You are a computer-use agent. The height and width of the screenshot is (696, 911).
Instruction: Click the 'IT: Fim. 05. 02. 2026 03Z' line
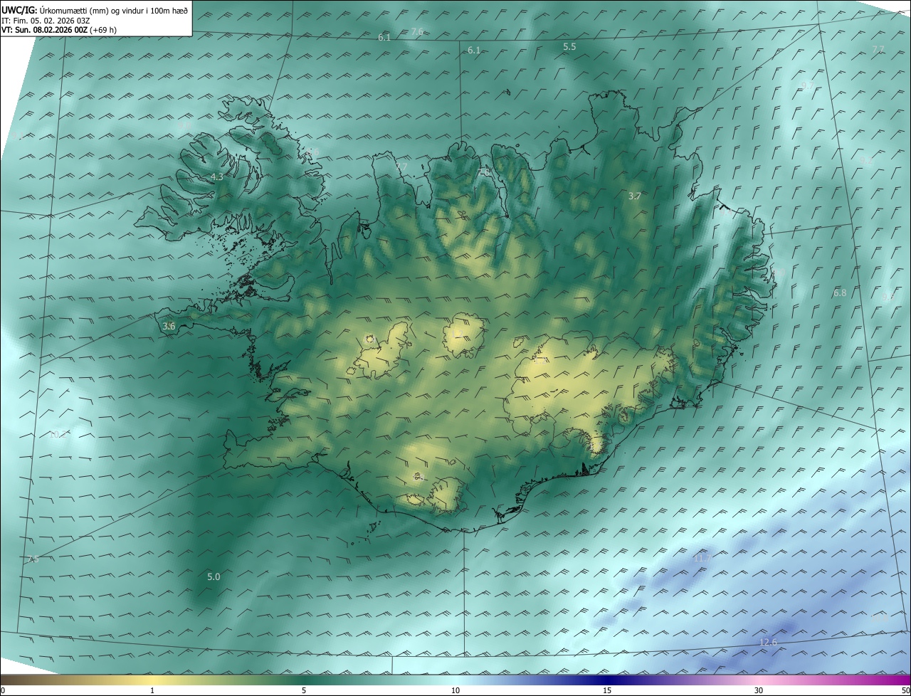pos(47,21)
